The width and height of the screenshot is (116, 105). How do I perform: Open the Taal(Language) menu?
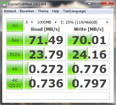[74, 11]
